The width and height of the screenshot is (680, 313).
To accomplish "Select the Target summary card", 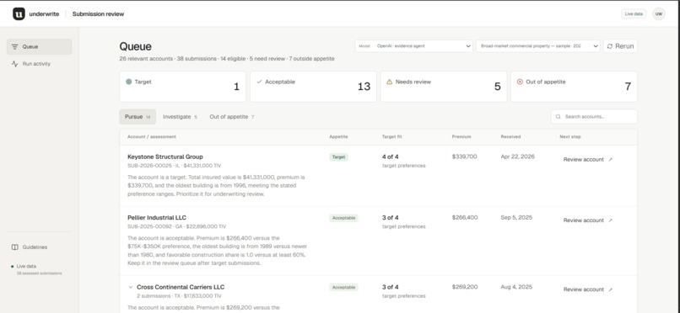I will point(182,87).
